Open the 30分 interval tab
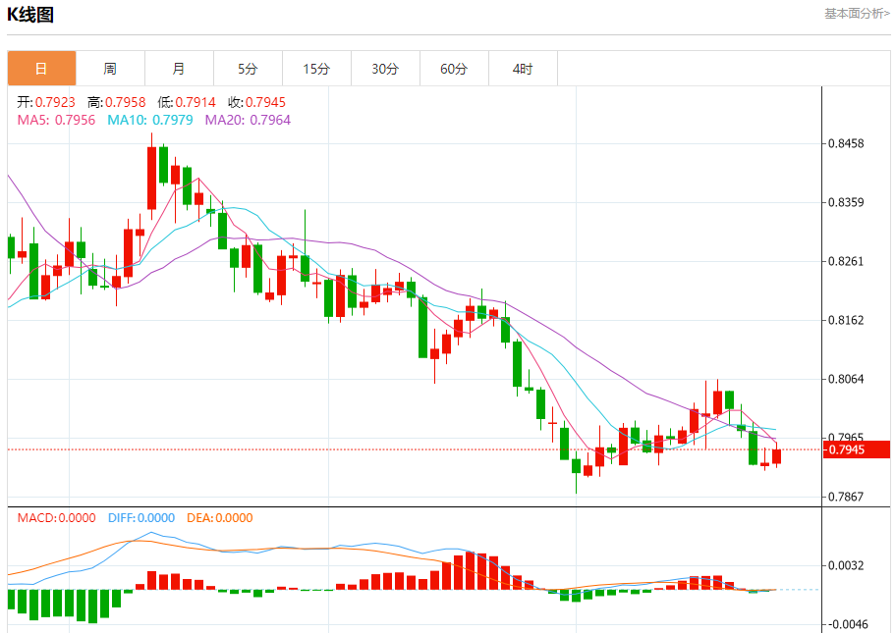Screen dimensions: 895x633 pyautogui.click(x=385, y=69)
